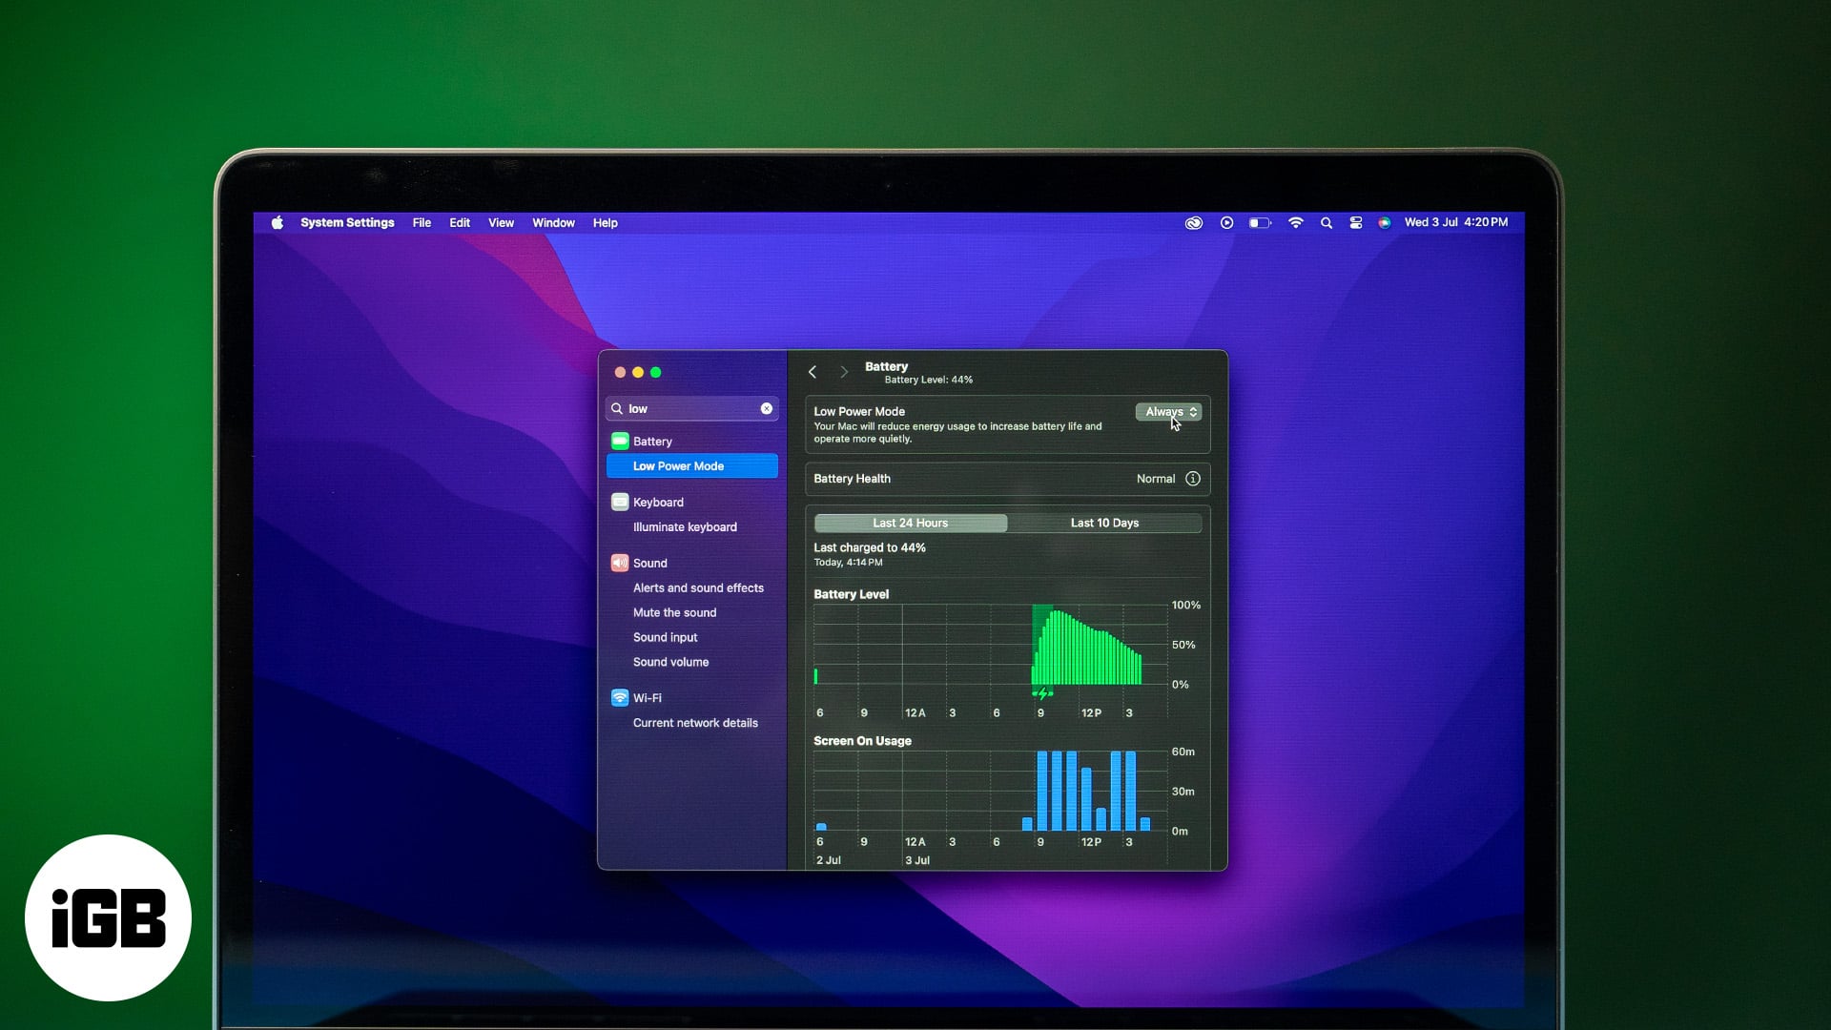Image resolution: width=1831 pixels, height=1030 pixels.
Task: Select the Keyboard icon in sidebar
Action: (x=620, y=501)
